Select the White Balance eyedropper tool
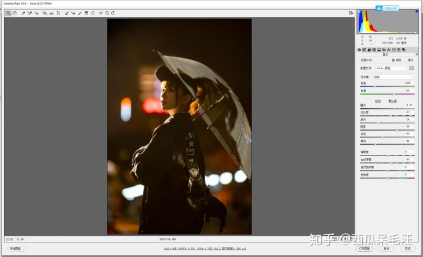The width and height of the screenshot is (423, 257). click(x=23, y=13)
